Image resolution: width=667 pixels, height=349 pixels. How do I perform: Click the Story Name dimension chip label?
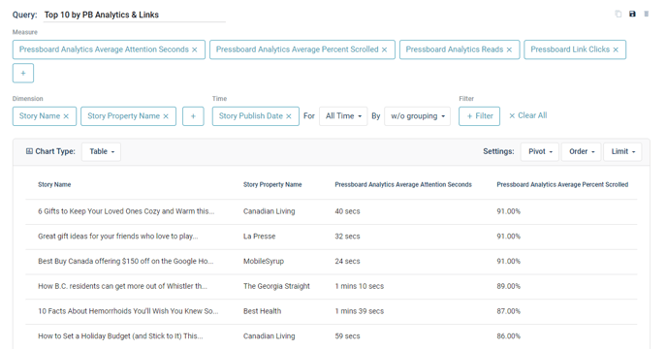tap(40, 115)
